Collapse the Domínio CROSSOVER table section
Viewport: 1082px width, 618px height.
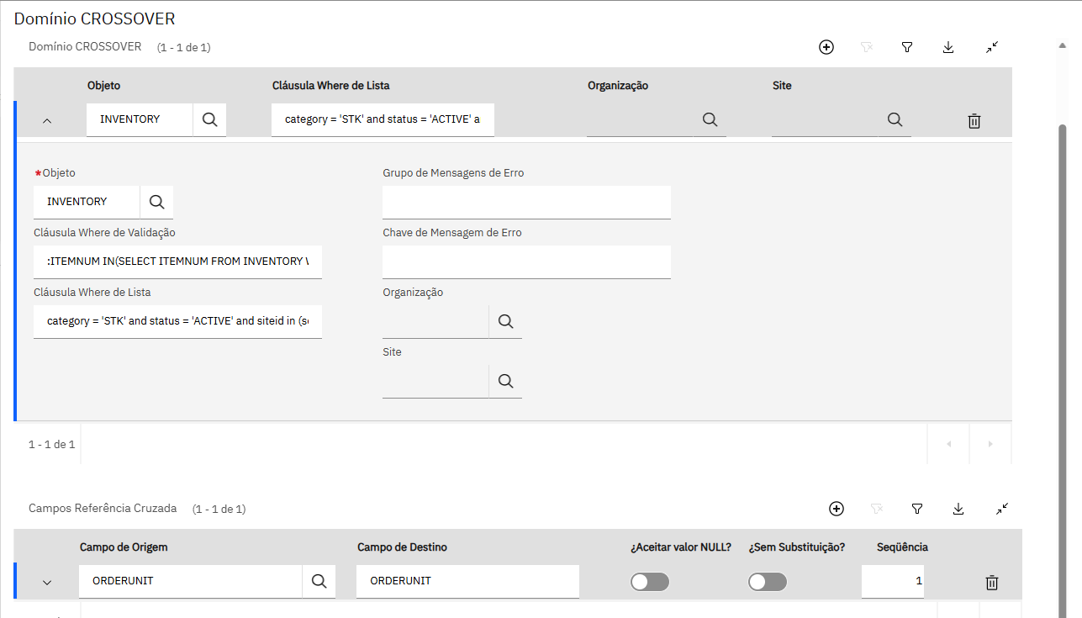pos(992,48)
